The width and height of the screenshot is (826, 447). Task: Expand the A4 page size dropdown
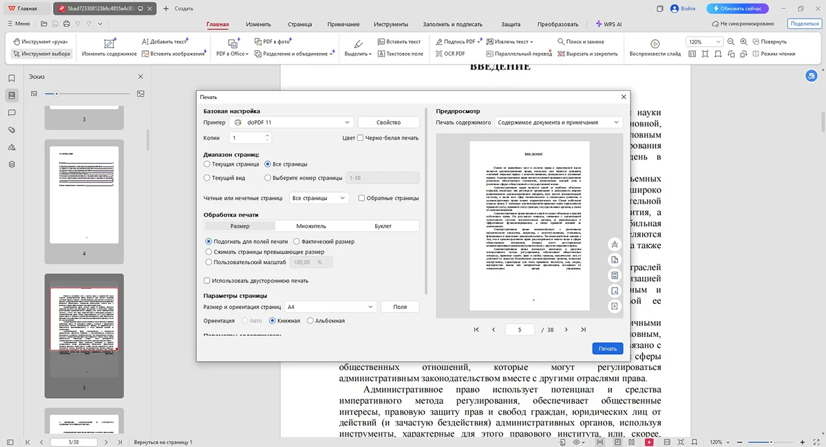[x=330, y=307]
